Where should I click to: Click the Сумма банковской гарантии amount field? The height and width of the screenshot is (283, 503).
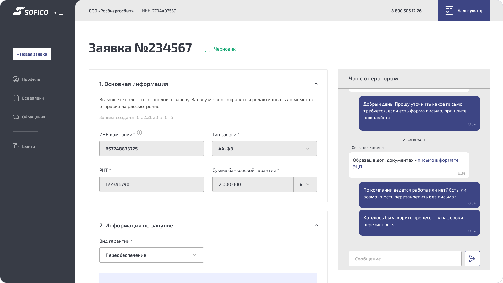pos(253,184)
